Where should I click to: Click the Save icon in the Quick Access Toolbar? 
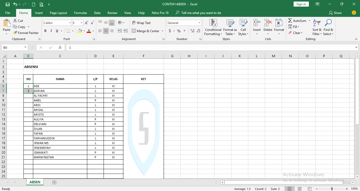(7, 4)
